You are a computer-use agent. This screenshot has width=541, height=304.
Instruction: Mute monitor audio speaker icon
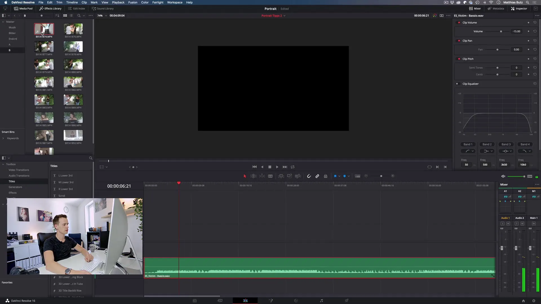[x=503, y=176]
